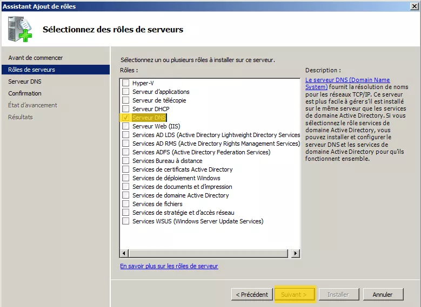This screenshot has height=307, width=421.
Task: Click the server roles wizard icon
Action: (x=20, y=29)
